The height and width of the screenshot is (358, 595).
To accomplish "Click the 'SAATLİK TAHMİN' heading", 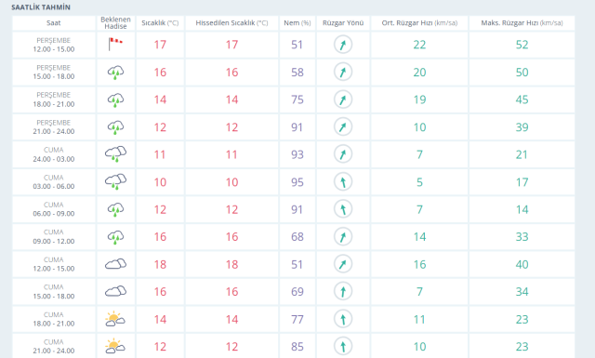I will pyautogui.click(x=41, y=7).
